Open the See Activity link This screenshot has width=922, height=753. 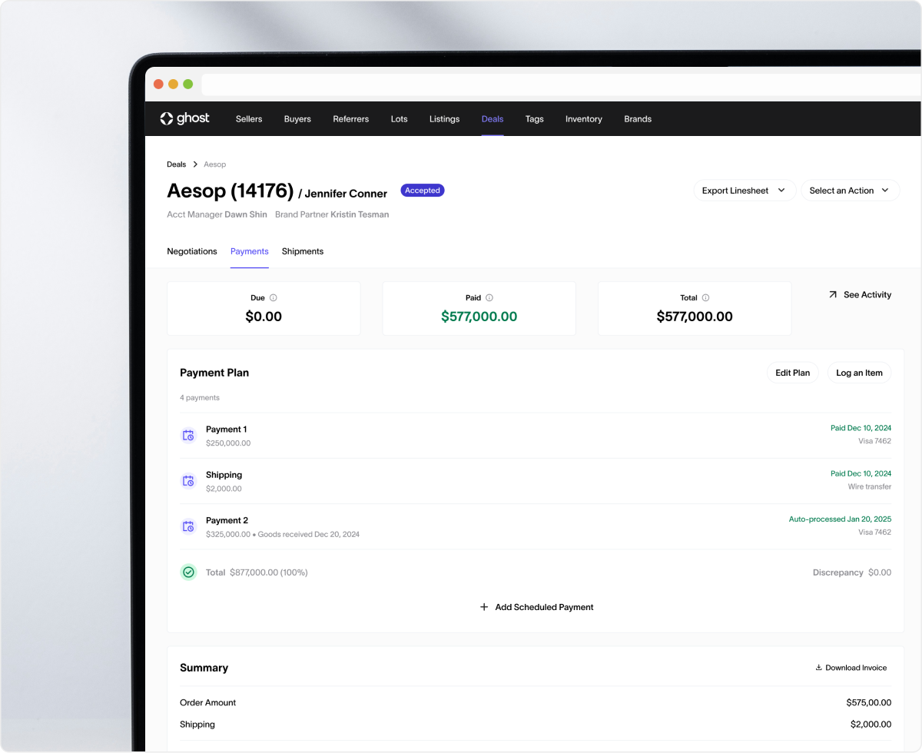tap(860, 294)
